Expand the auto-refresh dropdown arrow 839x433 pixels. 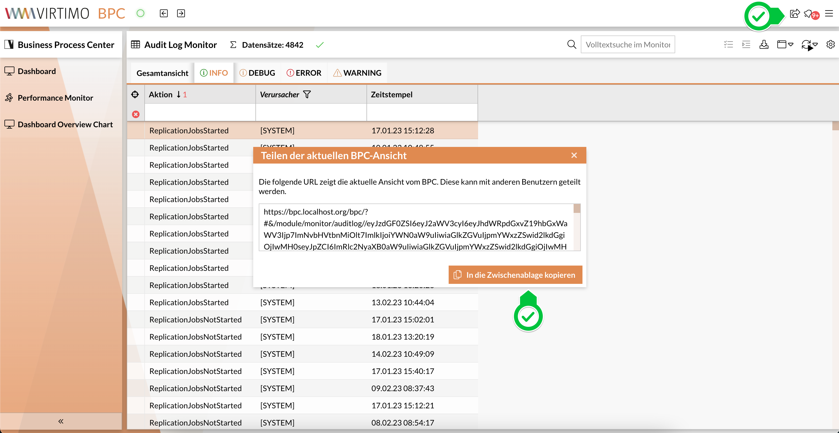(815, 45)
